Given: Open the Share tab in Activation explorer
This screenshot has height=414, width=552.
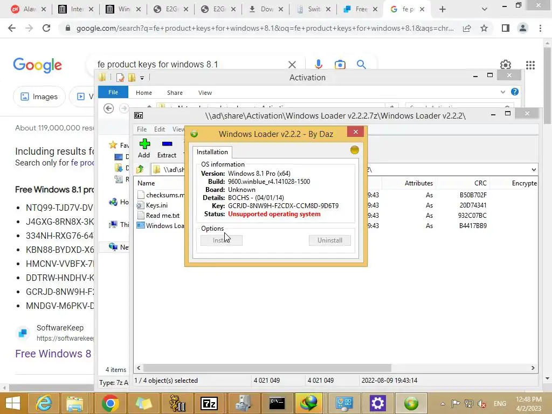Looking at the screenshot, I should tap(175, 93).
